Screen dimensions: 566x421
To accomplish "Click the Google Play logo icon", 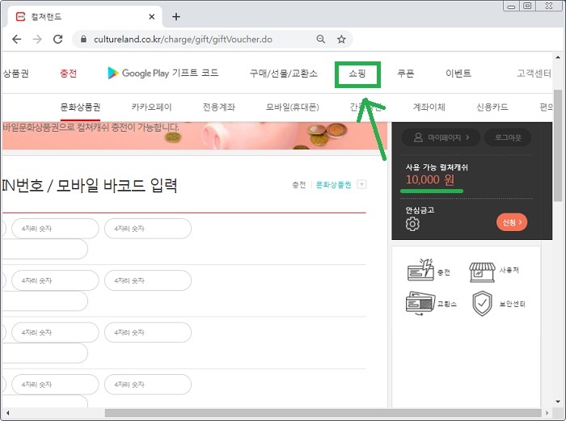I will tap(113, 73).
